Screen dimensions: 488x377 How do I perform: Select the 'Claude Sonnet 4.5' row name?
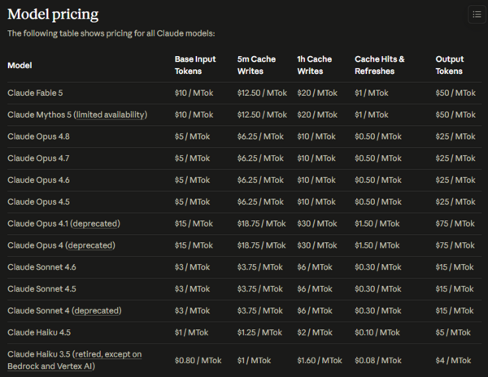coord(41,288)
